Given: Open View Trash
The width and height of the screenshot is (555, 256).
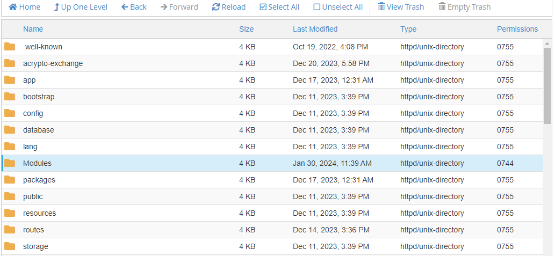Looking at the screenshot, I should [x=401, y=7].
